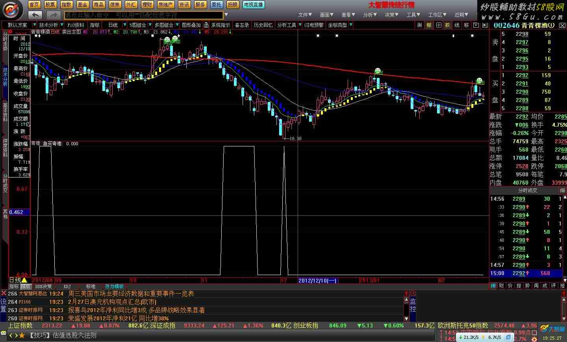
Task: Open the 近期 recent menu
Action: tap(461, 15)
